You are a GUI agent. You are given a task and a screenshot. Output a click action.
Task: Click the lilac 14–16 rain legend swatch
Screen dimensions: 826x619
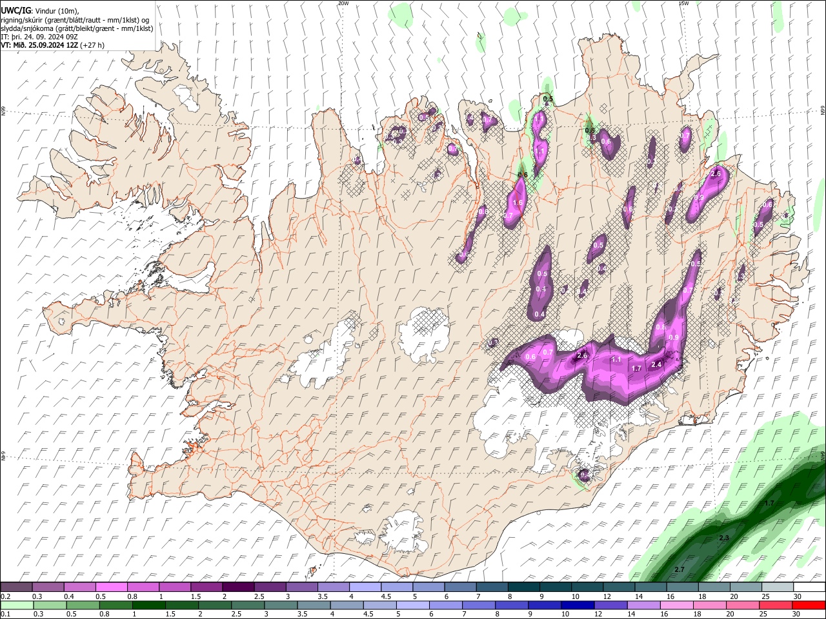point(643,605)
